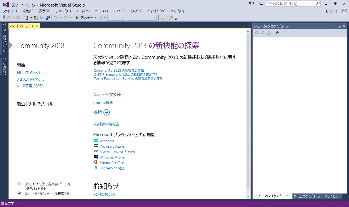Screen dimensions: 349x207
Task: Switch to the チーム エクスプローラー tab
Action: (x=308, y=196)
